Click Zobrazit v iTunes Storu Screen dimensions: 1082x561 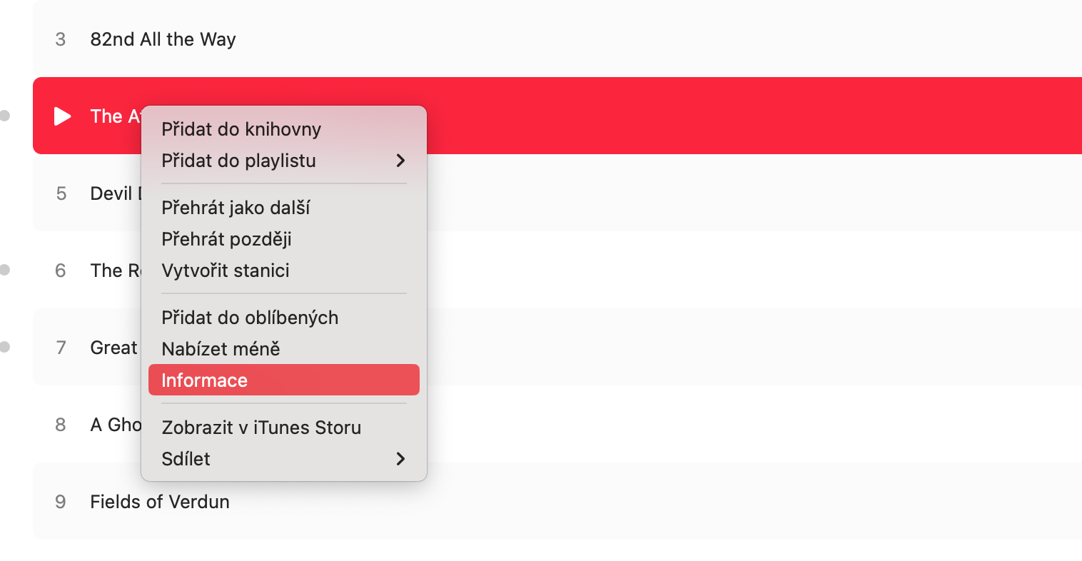(261, 428)
